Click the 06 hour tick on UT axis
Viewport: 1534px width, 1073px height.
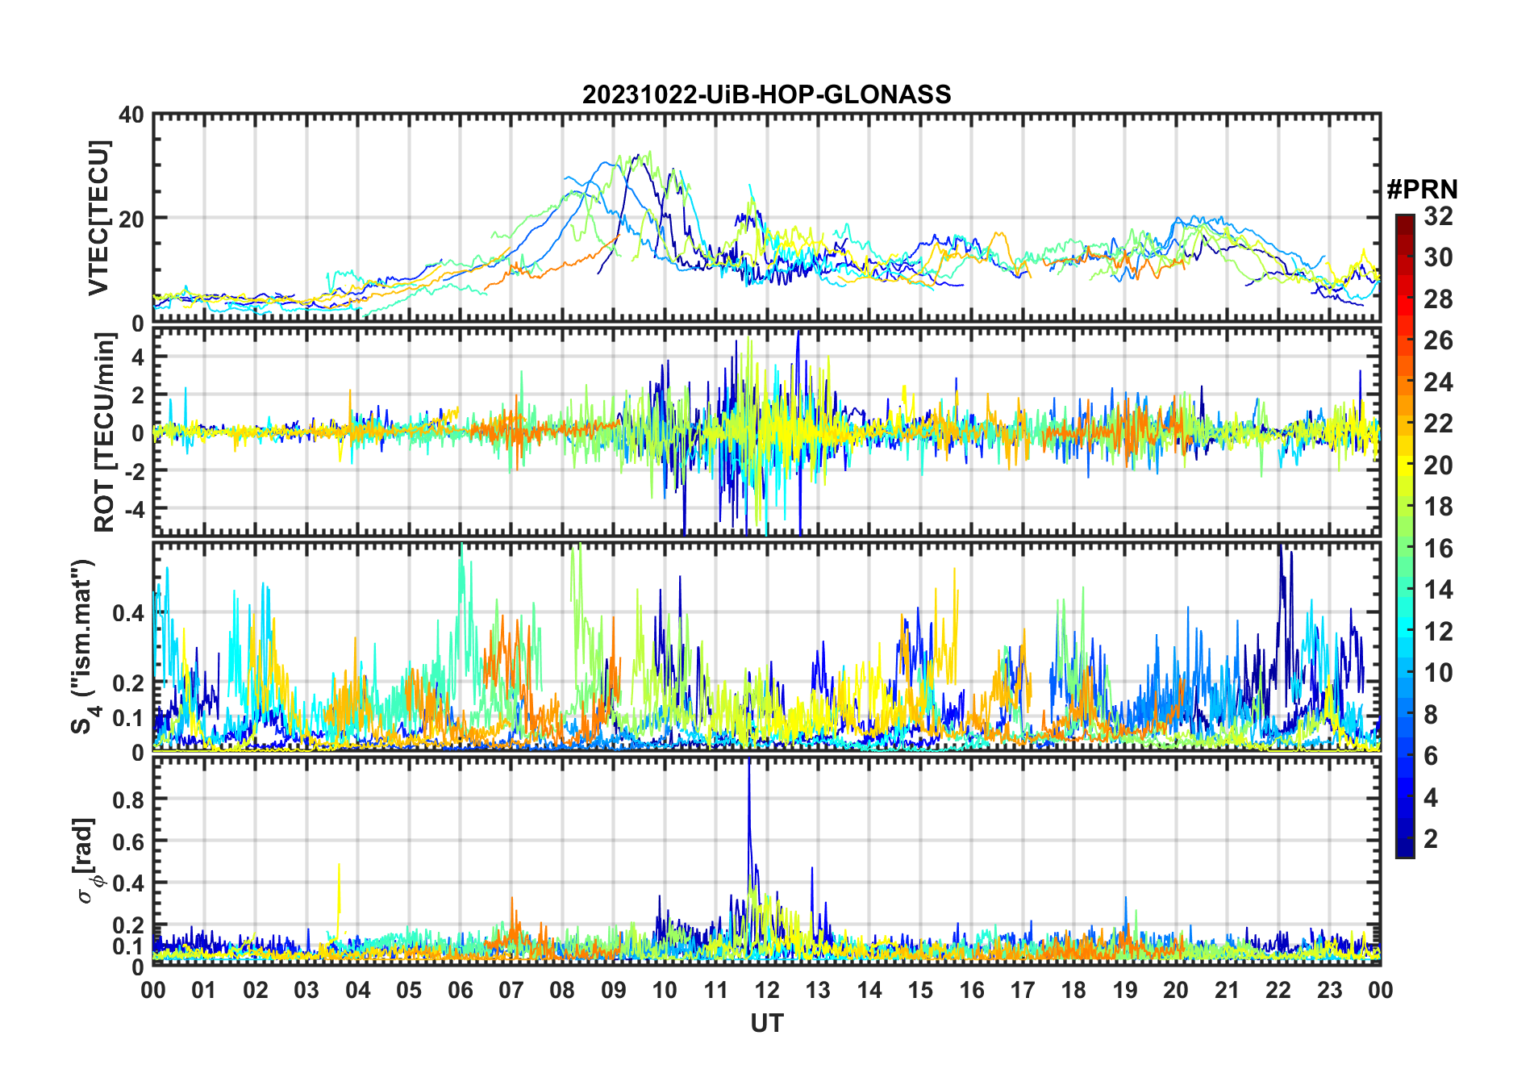point(460,990)
